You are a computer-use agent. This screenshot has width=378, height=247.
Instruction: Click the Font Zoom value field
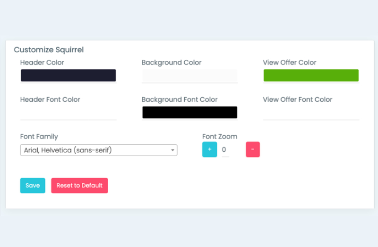[225, 149]
